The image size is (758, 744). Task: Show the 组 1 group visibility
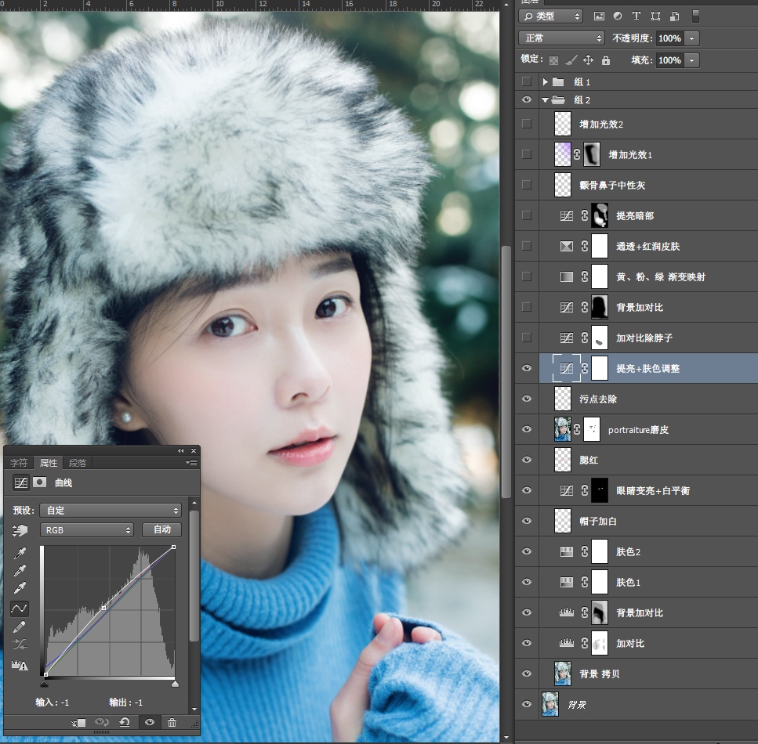(x=527, y=81)
